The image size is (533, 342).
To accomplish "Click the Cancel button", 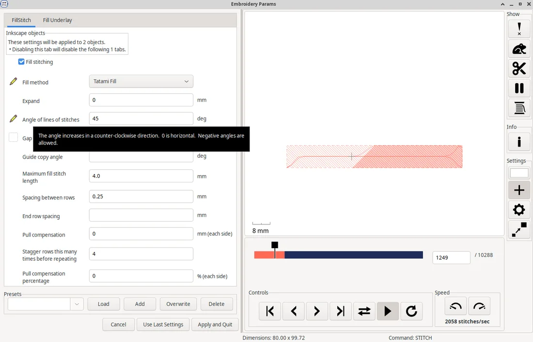I will (118, 325).
